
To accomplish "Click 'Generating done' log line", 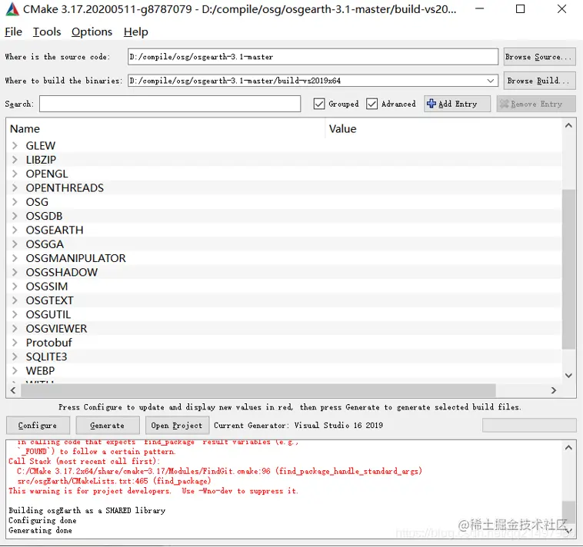I will 40,531.
